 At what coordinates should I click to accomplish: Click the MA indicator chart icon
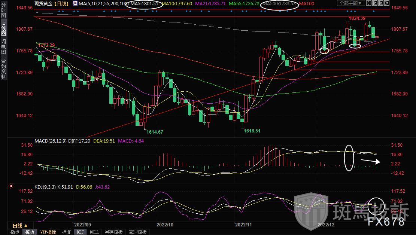click(75, 3)
